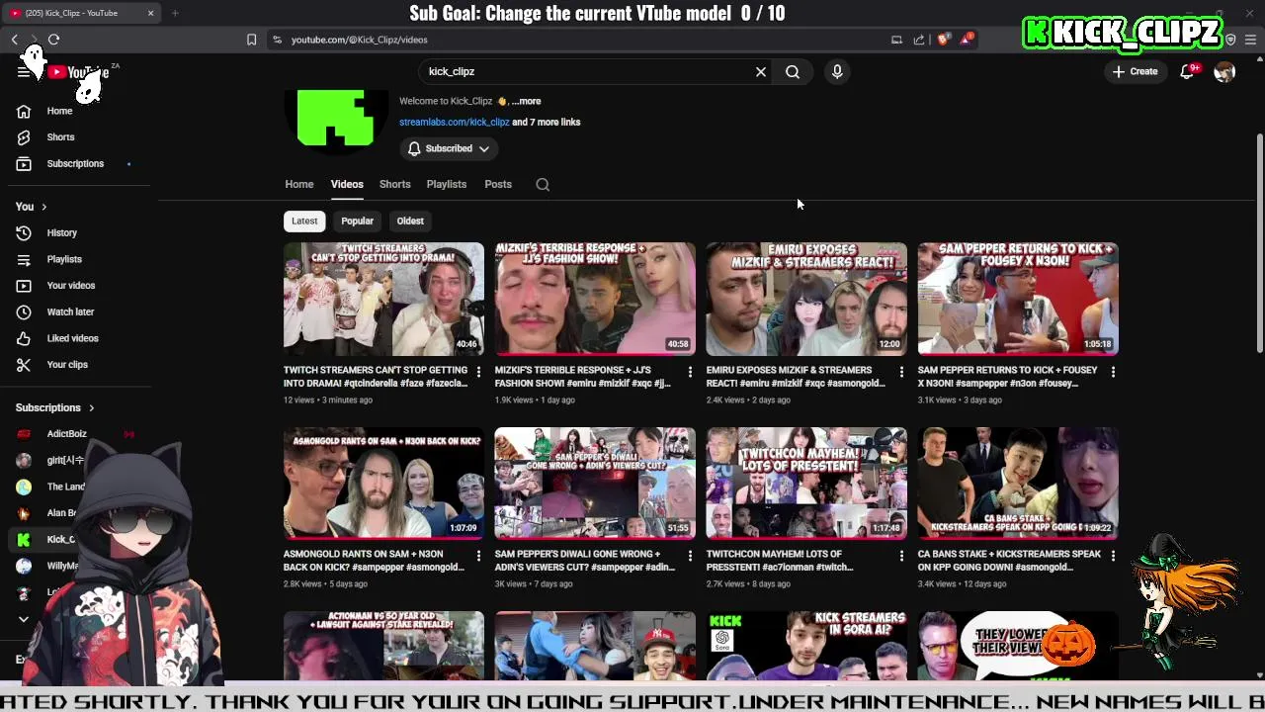
Task: Play Sam Pepper Returns to Kick thumbnail
Action: (1018, 299)
